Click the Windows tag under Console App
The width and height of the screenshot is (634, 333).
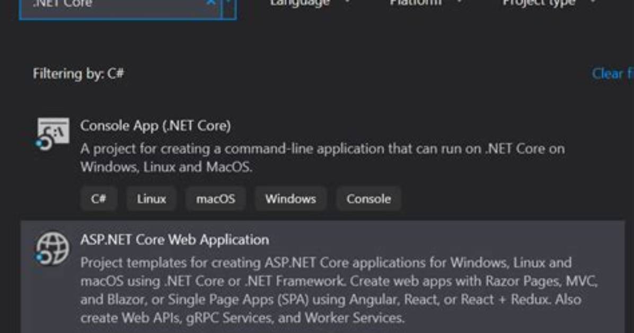pyautogui.click(x=290, y=199)
